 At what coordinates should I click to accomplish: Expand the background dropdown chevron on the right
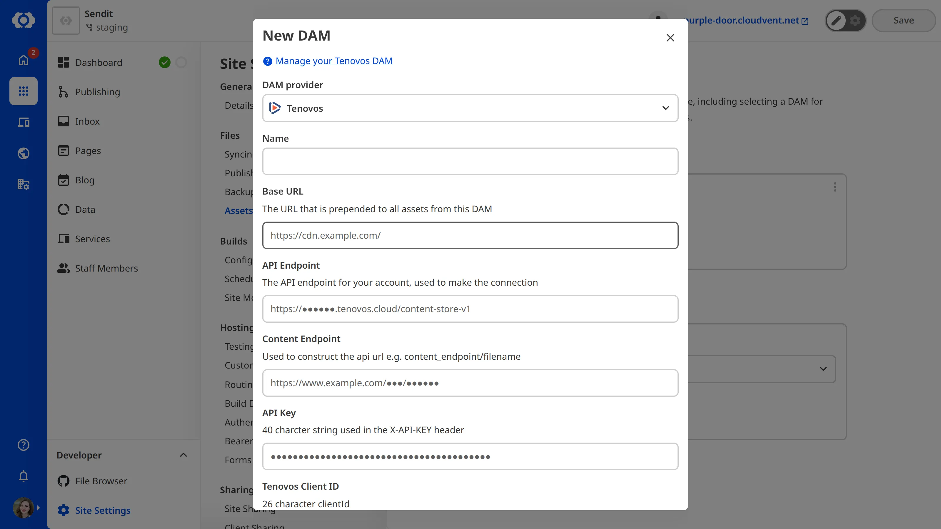pyautogui.click(x=823, y=369)
